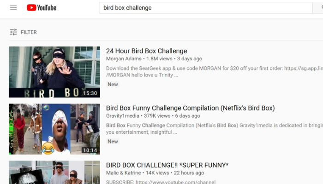Click the New badge under Morgan Adams video
Screen dimensions: 323x184
(x=113, y=84)
